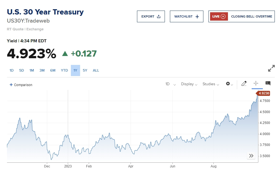This screenshot has height=173, width=279.
Task: Open chart settings gear menu
Action: pos(229,84)
